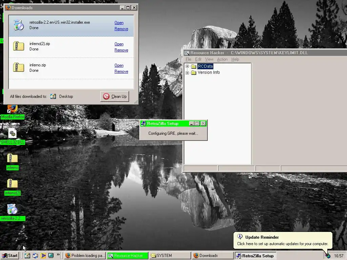Expand the Version Info tree node
Image resolution: width=347 pixels, height=260 pixels.
[x=187, y=72]
